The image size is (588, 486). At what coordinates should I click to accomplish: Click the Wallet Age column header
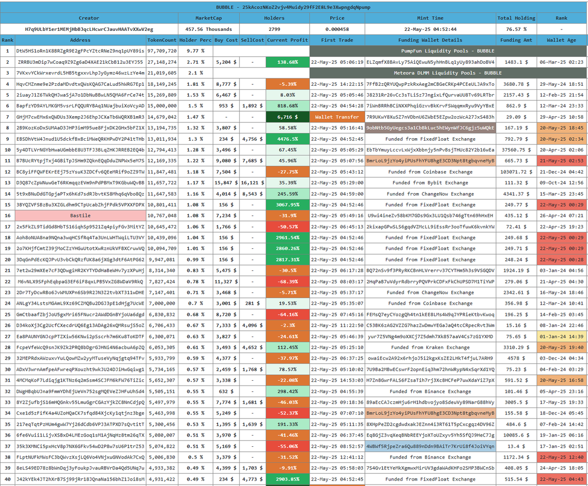(562, 40)
